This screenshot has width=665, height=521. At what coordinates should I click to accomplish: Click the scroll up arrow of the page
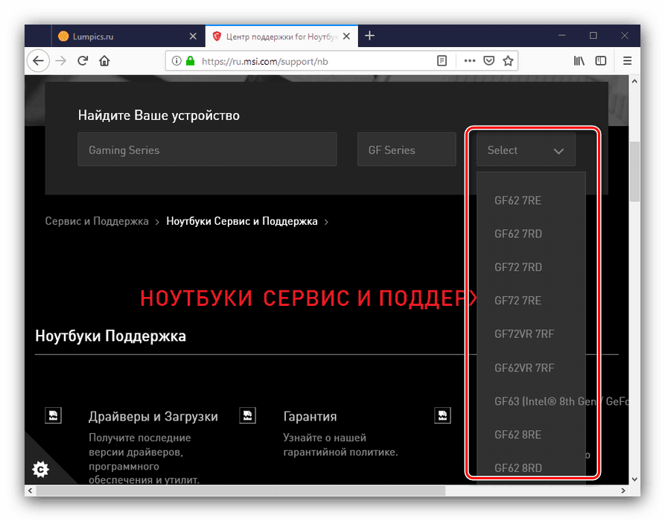point(634,81)
